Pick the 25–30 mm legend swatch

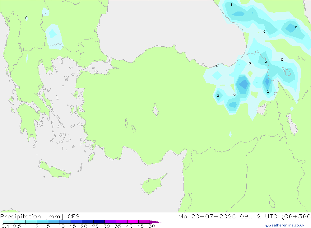[x=99, y=222]
